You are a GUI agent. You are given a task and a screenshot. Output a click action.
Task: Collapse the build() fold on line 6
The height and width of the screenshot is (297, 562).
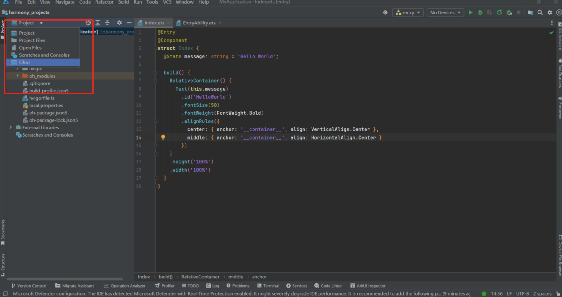tap(155, 73)
